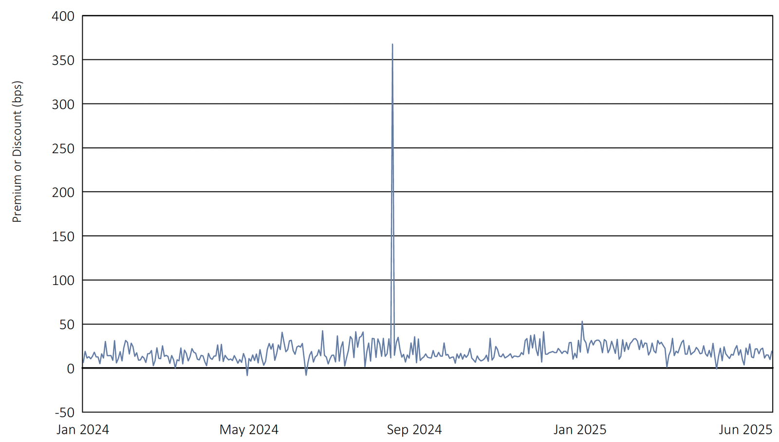Click the Jun 2025 x-axis label
Viewport: 779px width, 442px height.
(x=745, y=430)
